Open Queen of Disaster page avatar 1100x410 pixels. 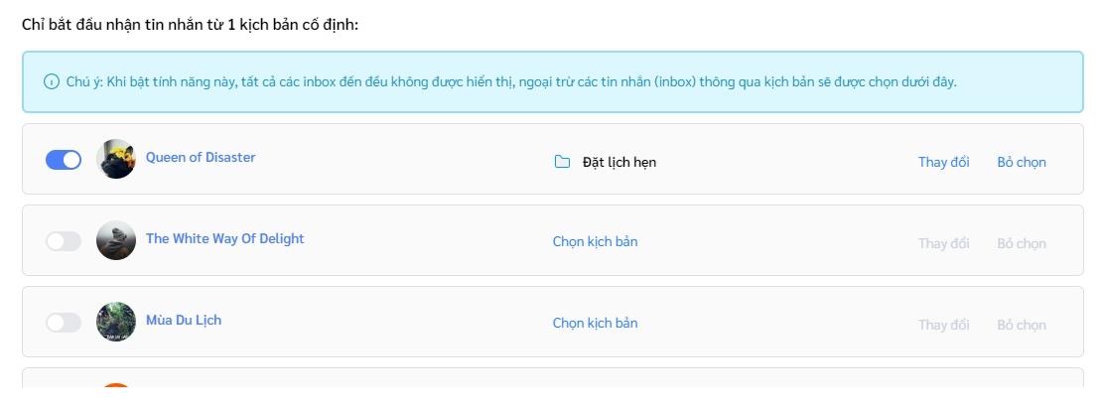[x=116, y=159]
